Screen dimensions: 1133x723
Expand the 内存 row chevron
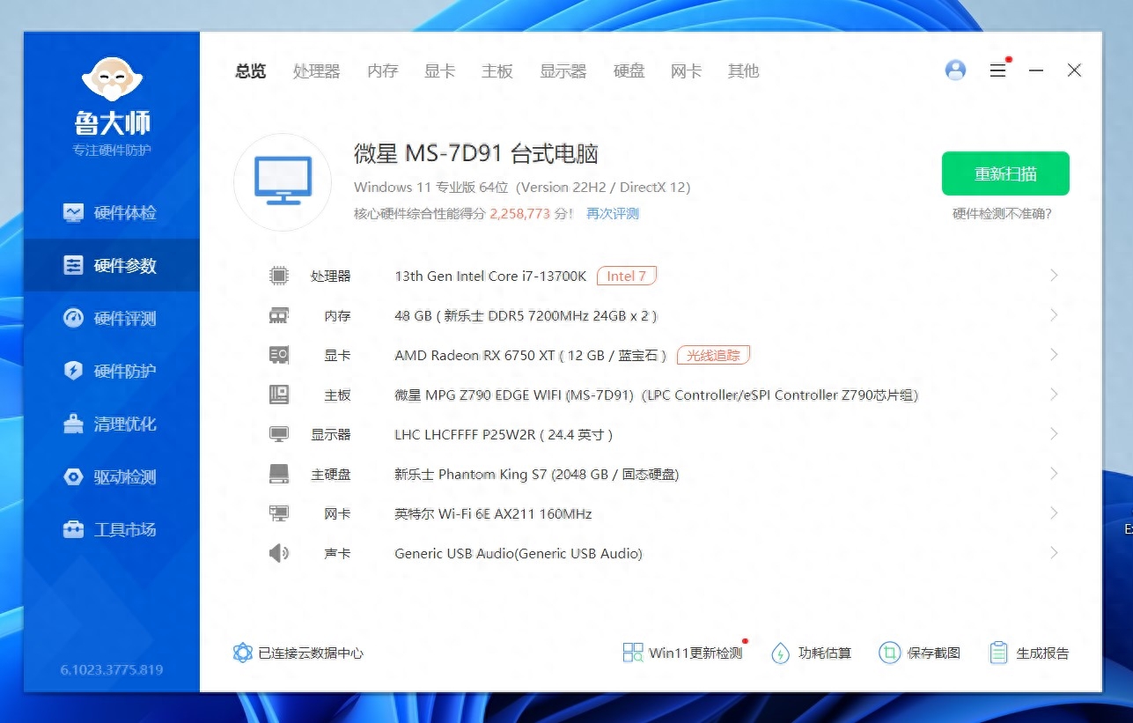click(1054, 315)
